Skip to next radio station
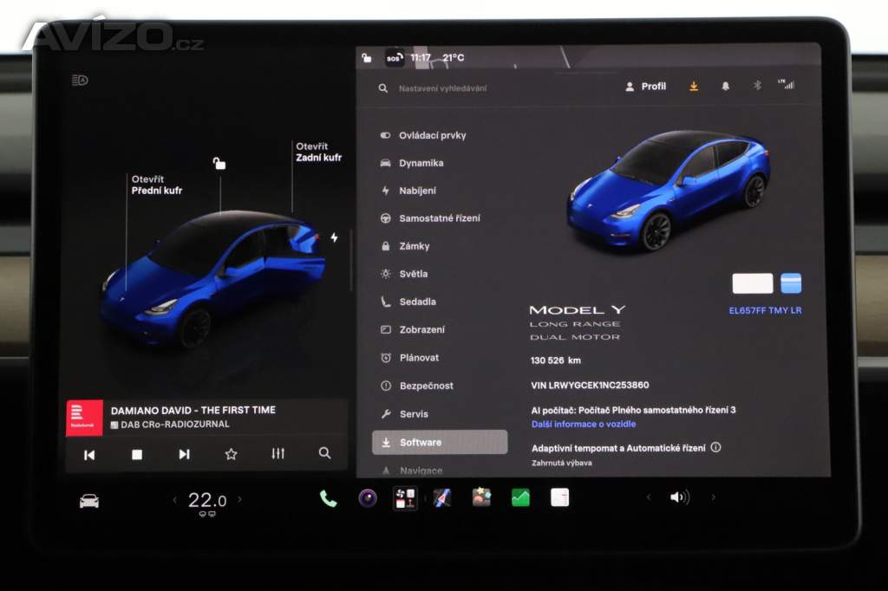Viewport: 888px width, 591px height. (184, 455)
